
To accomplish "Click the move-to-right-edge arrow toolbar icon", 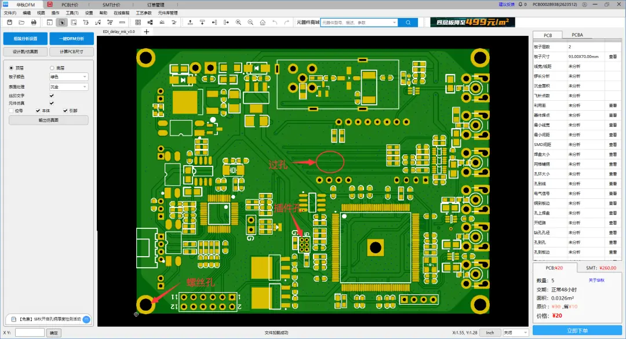I will 227,23.
